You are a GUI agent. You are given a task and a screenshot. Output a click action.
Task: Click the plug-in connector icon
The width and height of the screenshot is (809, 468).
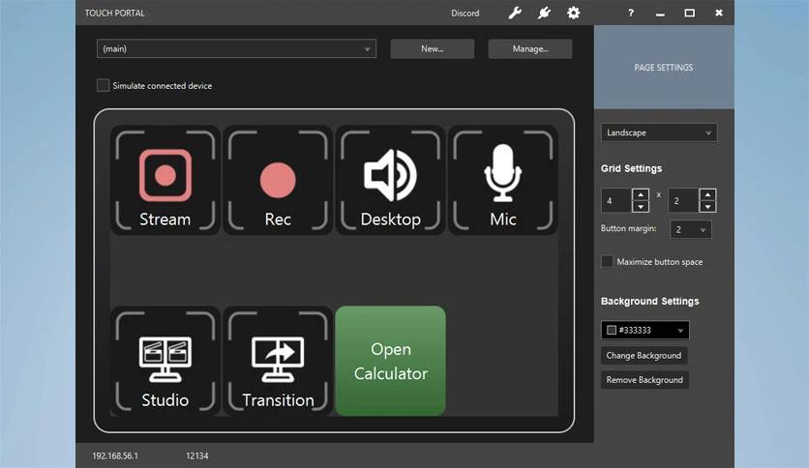[x=544, y=13]
